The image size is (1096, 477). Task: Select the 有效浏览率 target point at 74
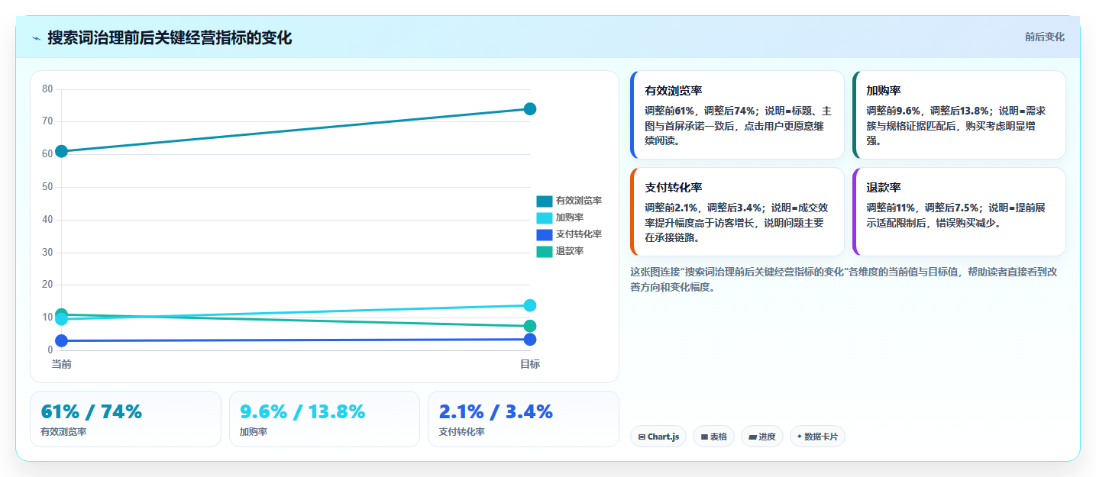pos(530,108)
